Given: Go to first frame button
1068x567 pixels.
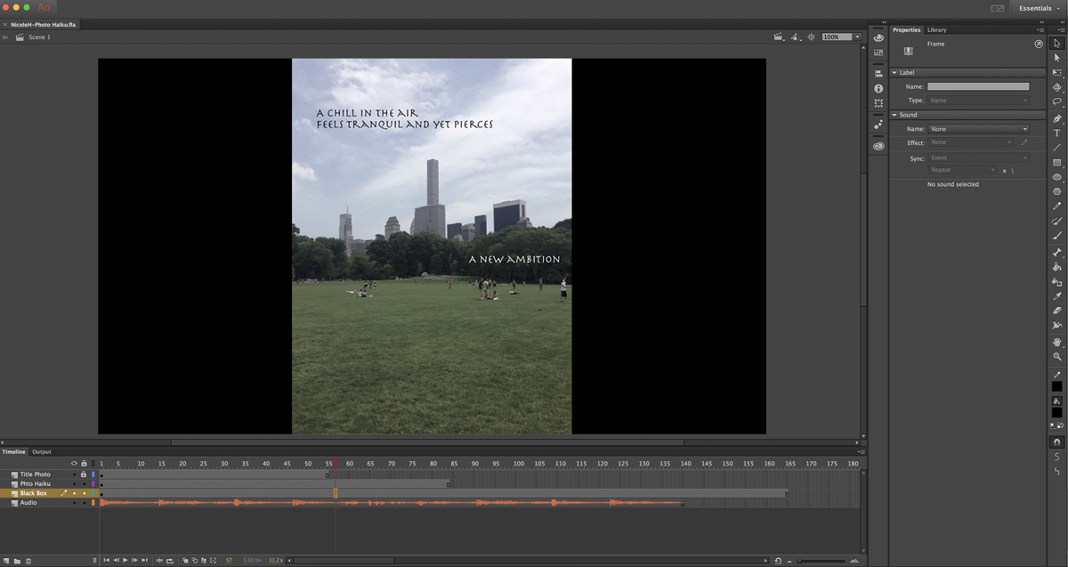Looking at the screenshot, I should [x=106, y=560].
